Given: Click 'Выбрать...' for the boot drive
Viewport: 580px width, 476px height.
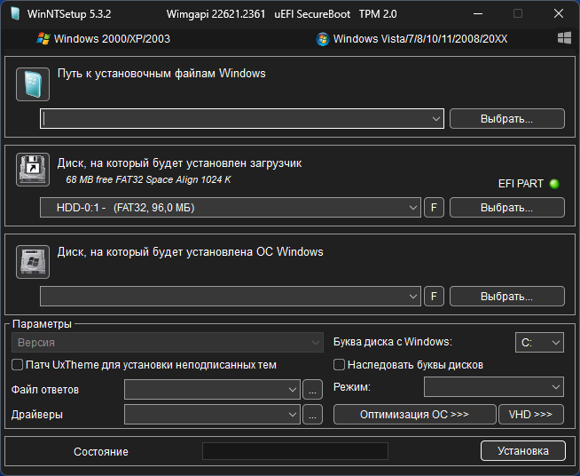Looking at the screenshot, I should coord(507,208).
